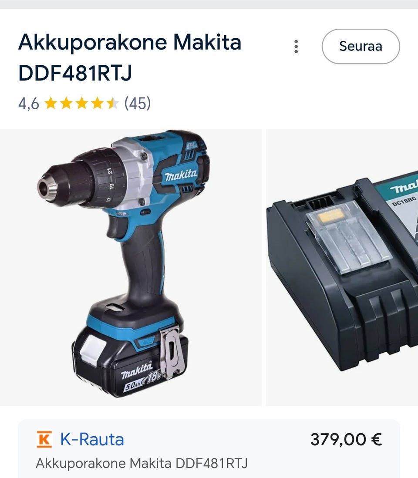Open the DC18RC charger product photo
Image resolution: width=418 pixels, height=478 pixels.
point(342,267)
